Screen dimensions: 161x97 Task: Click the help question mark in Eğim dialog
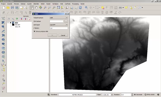pos(66,14)
